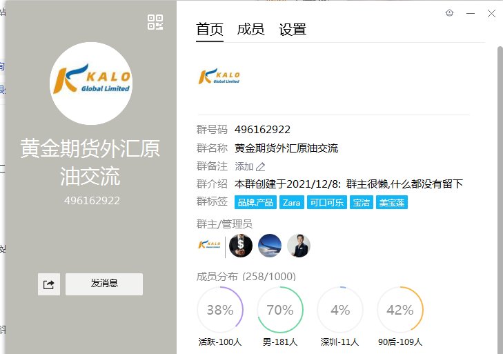Switch to the 首页 tab
Viewport: 503px width, 354px height.
(210, 30)
